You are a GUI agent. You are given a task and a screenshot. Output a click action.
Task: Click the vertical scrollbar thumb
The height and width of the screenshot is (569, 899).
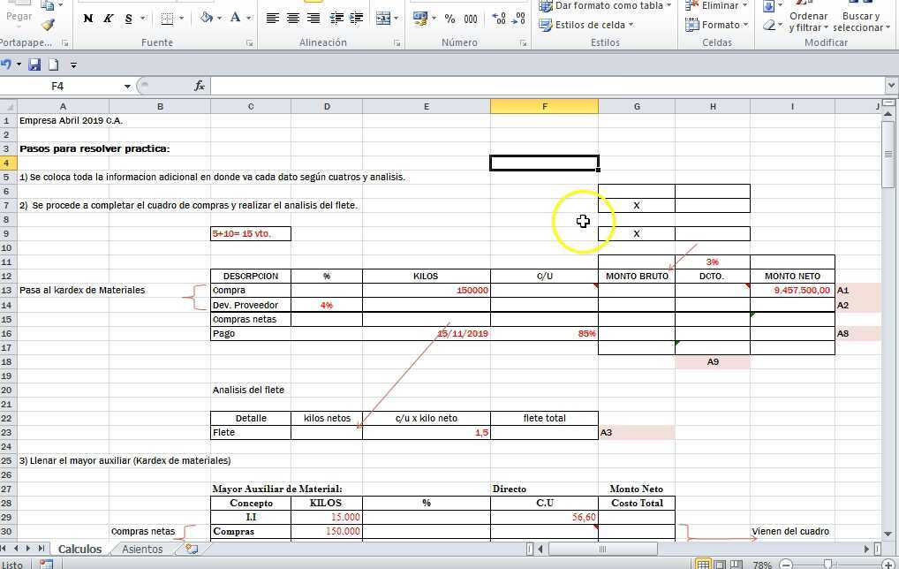click(888, 154)
